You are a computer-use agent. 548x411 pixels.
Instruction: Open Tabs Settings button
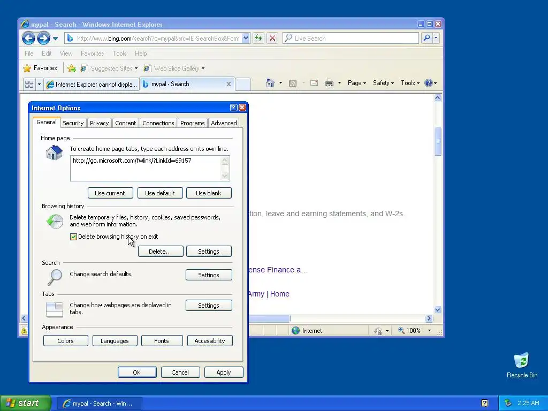pos(209,305)
